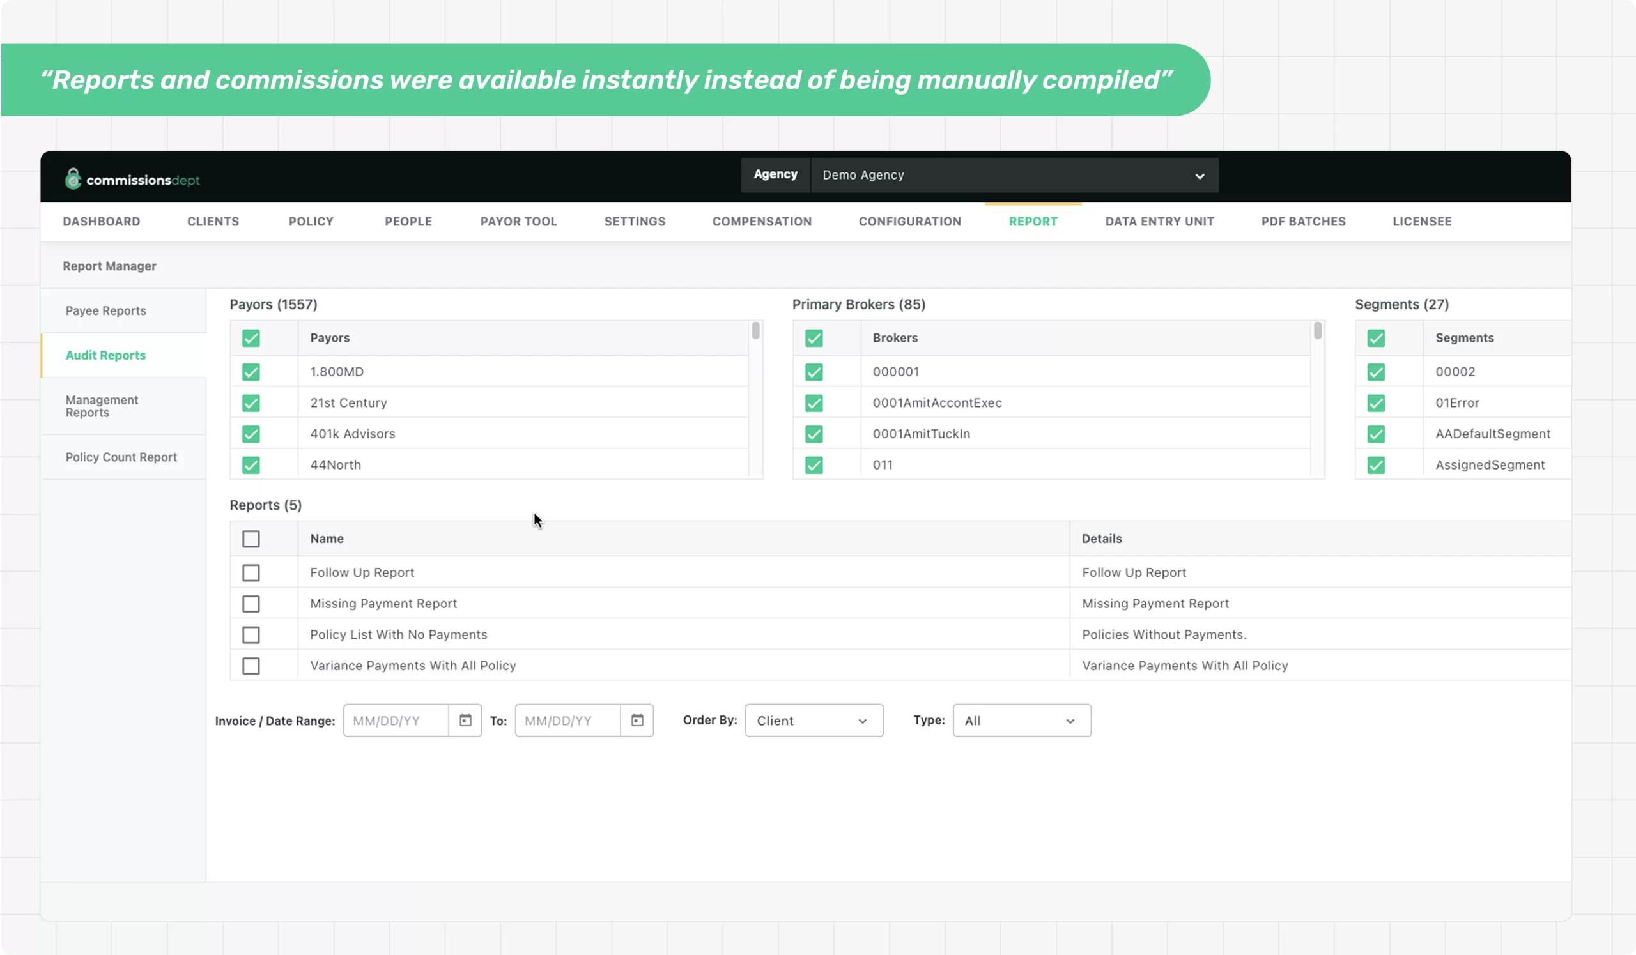The image size is (1636, 955).
Task: Open the Invoice start date calendar picker
Action: tap(465, 720)
